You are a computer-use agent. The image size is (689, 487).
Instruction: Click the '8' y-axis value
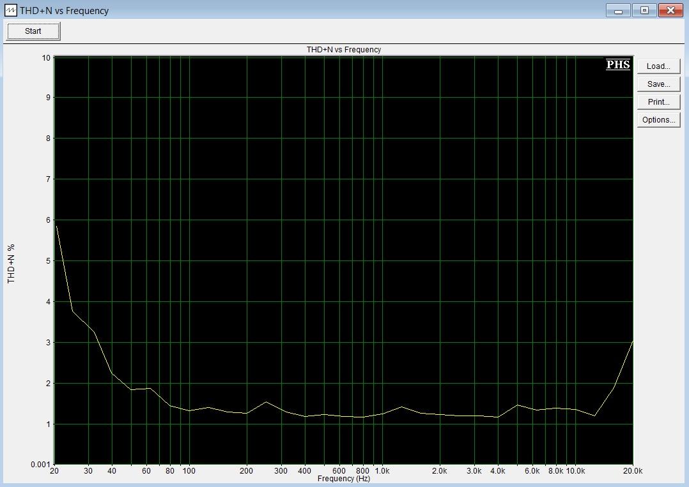(49, 139)
